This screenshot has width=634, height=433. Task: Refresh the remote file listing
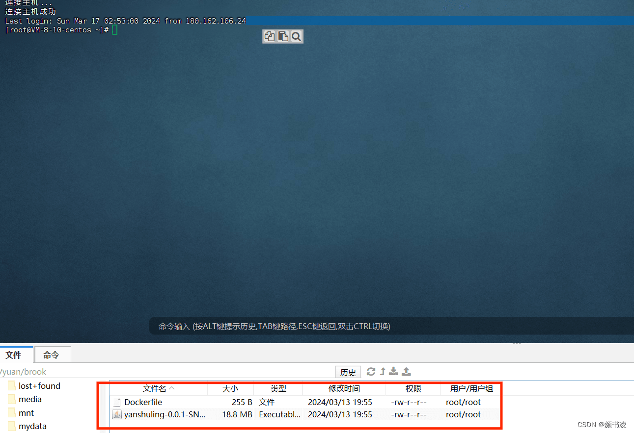371,372
